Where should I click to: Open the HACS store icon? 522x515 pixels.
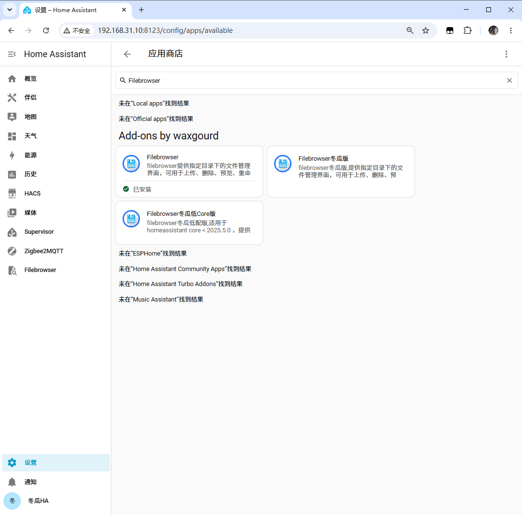point(12,194)
